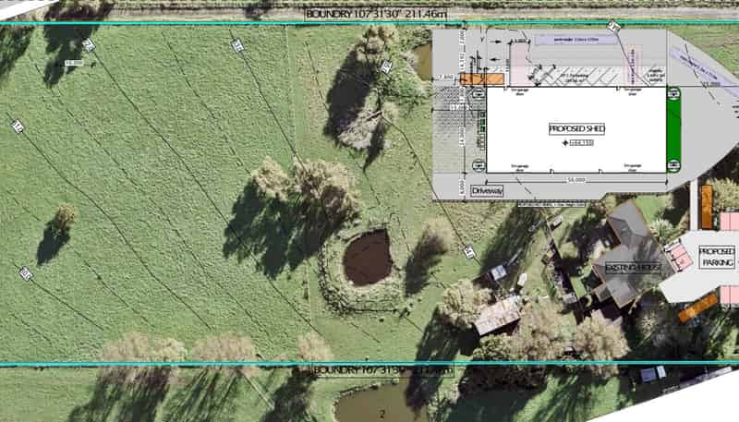
Task: Click the contour tag on top boundary
Action: click(x=612, y=24)
